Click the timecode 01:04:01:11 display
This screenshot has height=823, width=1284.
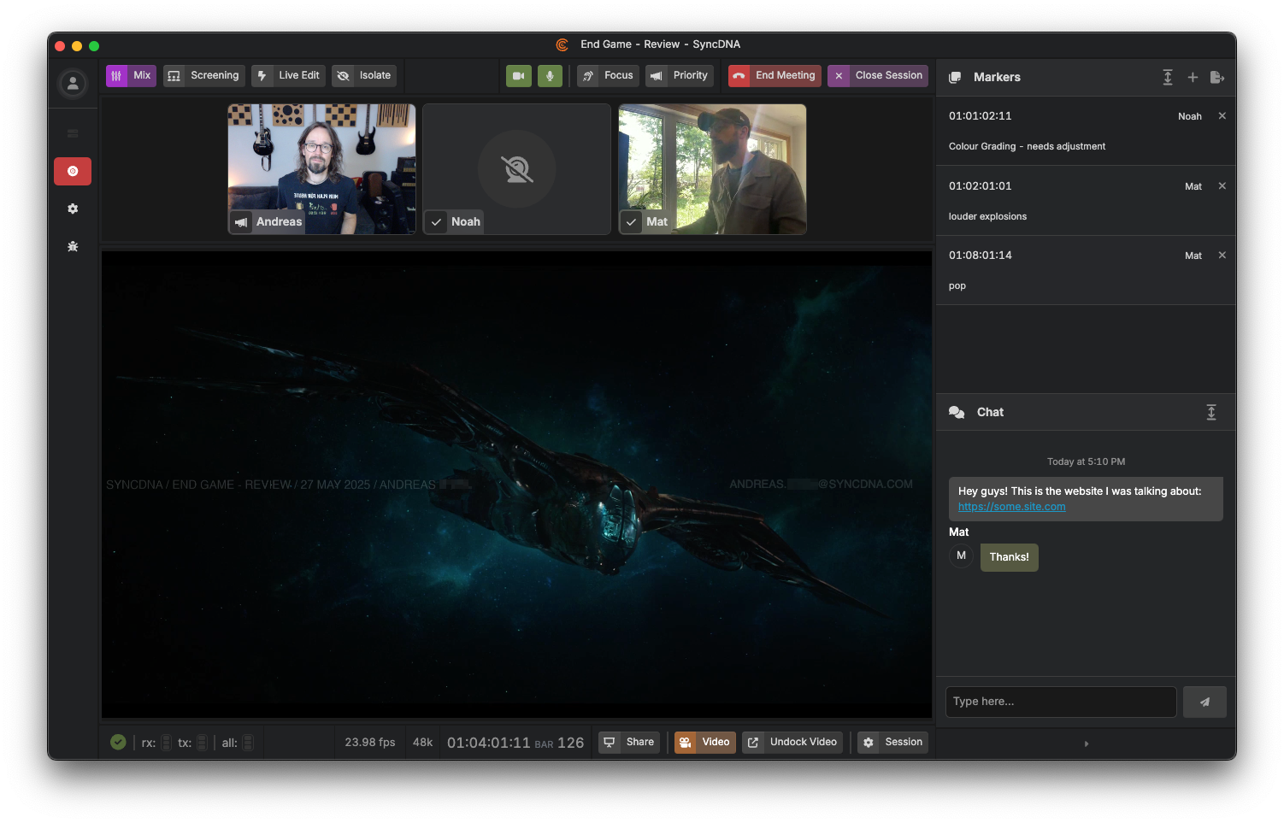point(488,743)
